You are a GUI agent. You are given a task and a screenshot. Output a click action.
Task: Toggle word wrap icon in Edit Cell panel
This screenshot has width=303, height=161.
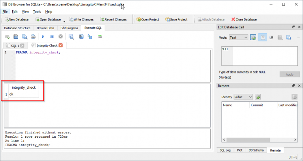(263, 37)
